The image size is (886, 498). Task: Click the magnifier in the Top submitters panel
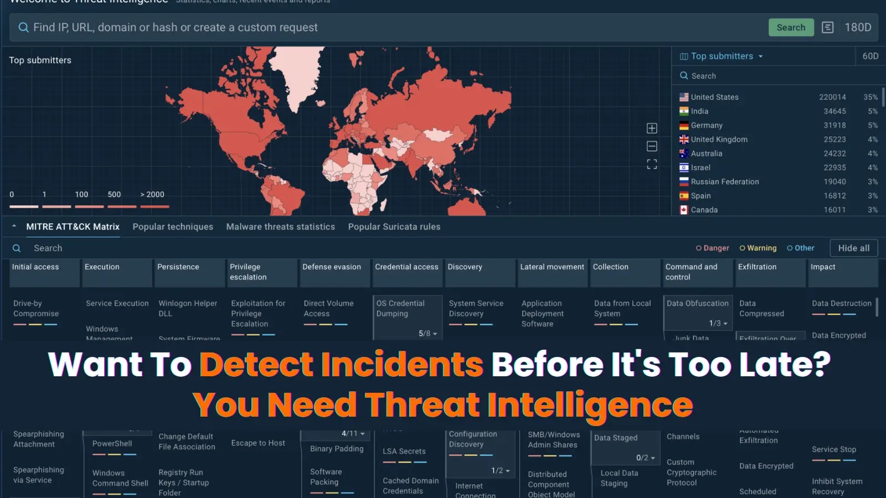(x=684, y=76)
